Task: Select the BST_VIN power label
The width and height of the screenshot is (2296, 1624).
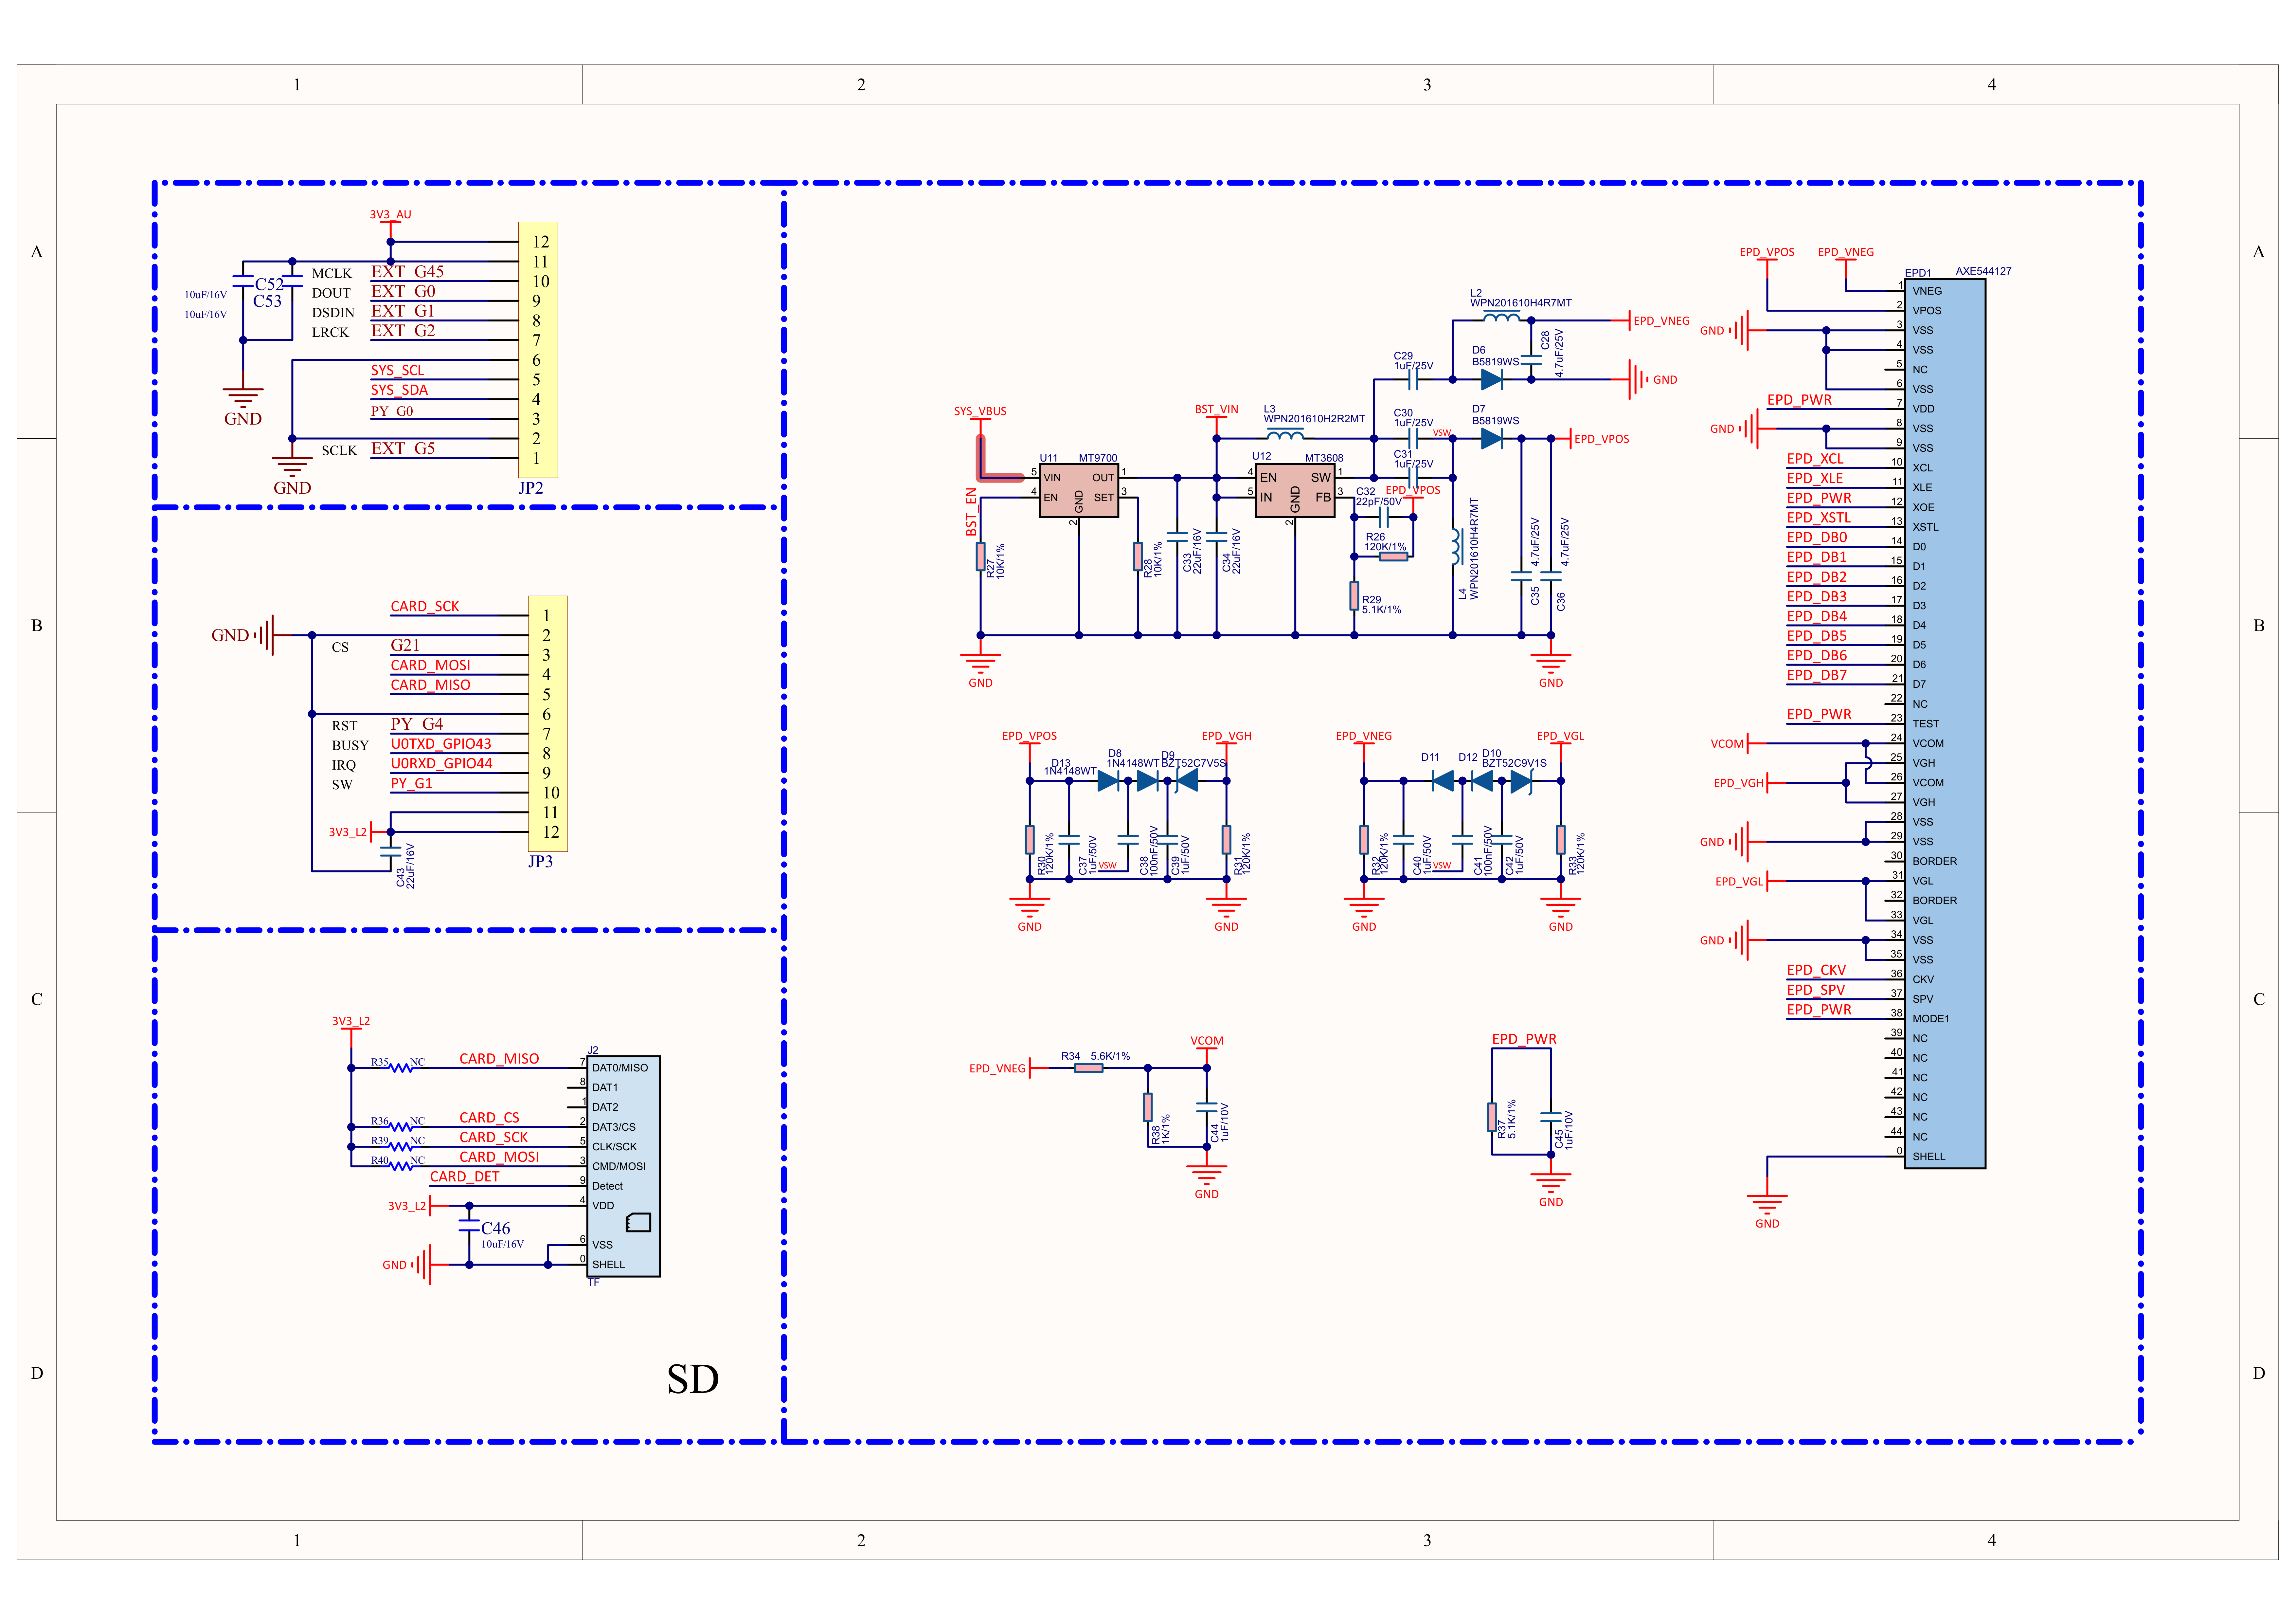Action: click(x=1216, y=409)
